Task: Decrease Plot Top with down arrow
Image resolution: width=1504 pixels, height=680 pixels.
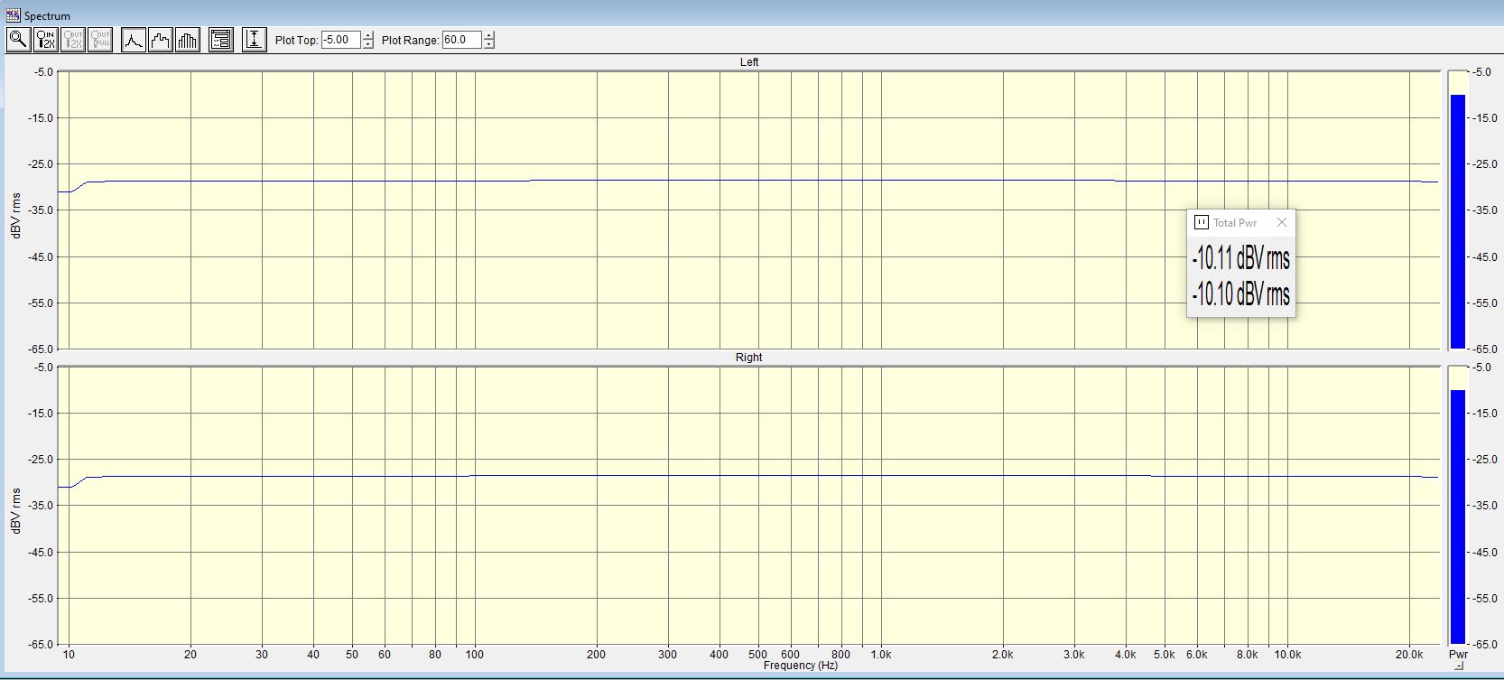Action: 367,44
